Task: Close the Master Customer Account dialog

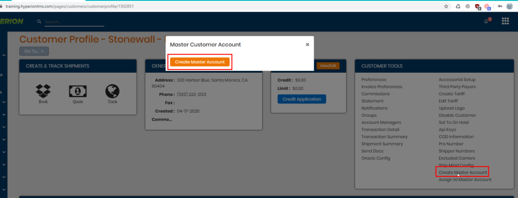Action: point(307,44)
